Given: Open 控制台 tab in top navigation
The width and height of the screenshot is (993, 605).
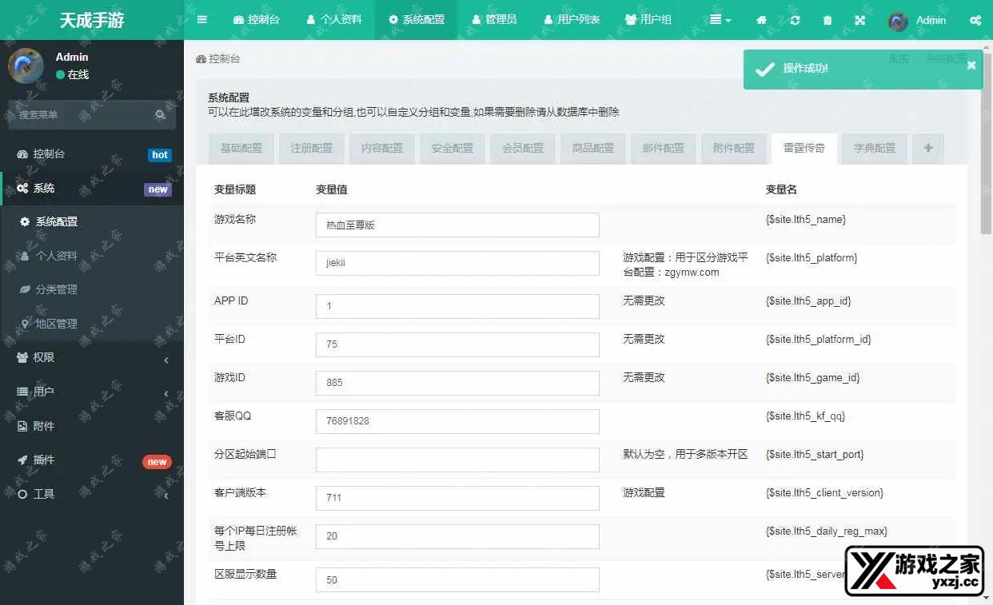Looking at the screenshot, I should coord(257,20).
